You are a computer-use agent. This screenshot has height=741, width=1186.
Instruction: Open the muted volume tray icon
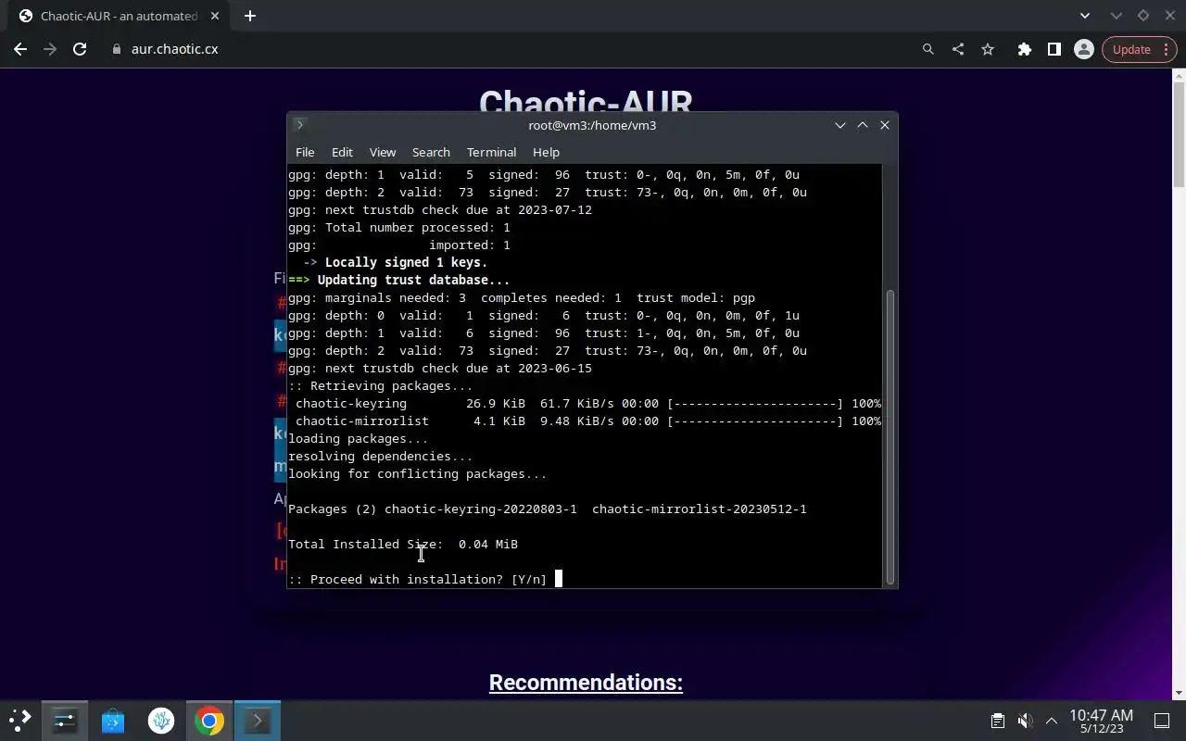pyautogui.click(x=1025, y=721)
